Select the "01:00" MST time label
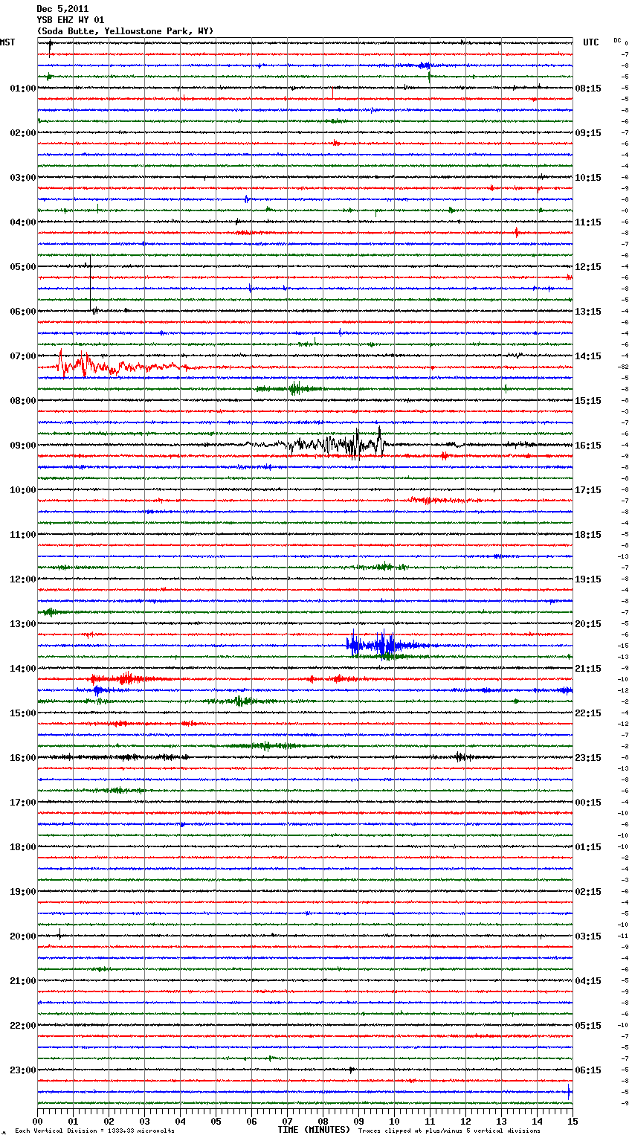The image size is (632, 1141). click(x=23, y=89)
